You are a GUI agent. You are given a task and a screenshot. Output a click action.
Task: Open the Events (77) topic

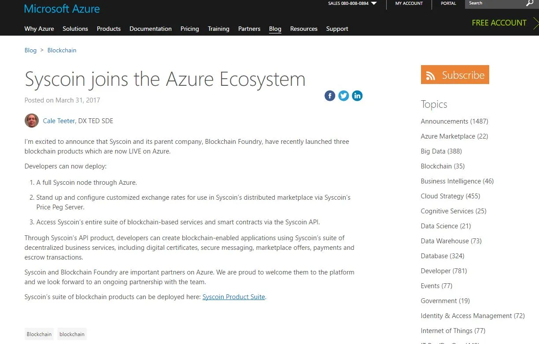pos(436,286)
